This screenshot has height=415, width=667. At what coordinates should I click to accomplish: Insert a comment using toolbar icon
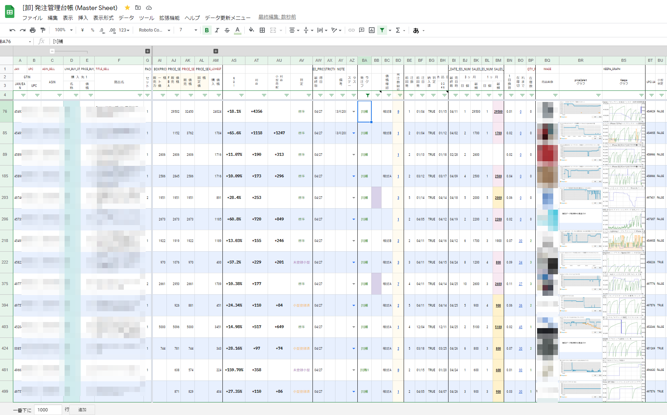click(x=362, y=30)
